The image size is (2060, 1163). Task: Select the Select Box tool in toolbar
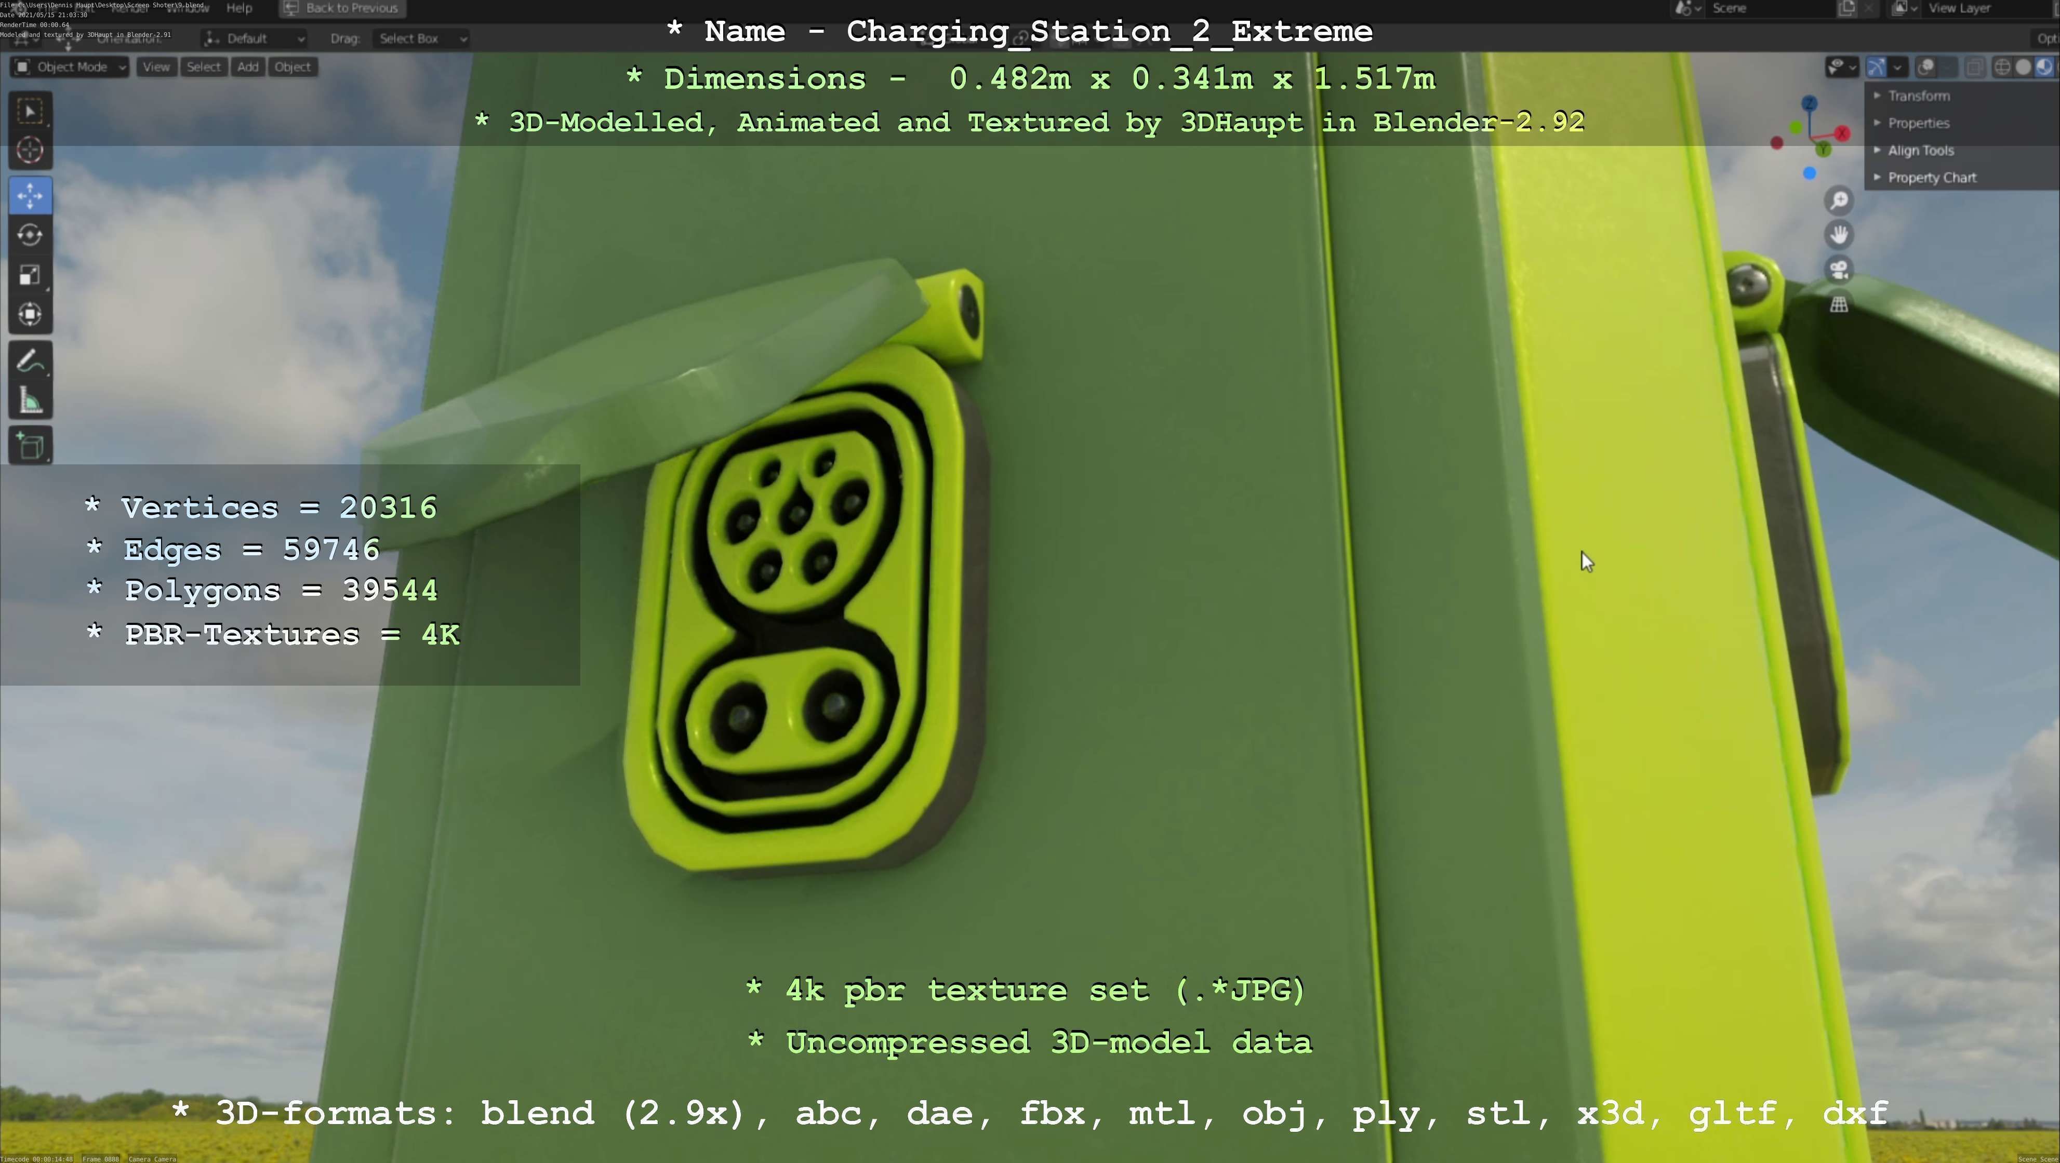pos(30,111)
